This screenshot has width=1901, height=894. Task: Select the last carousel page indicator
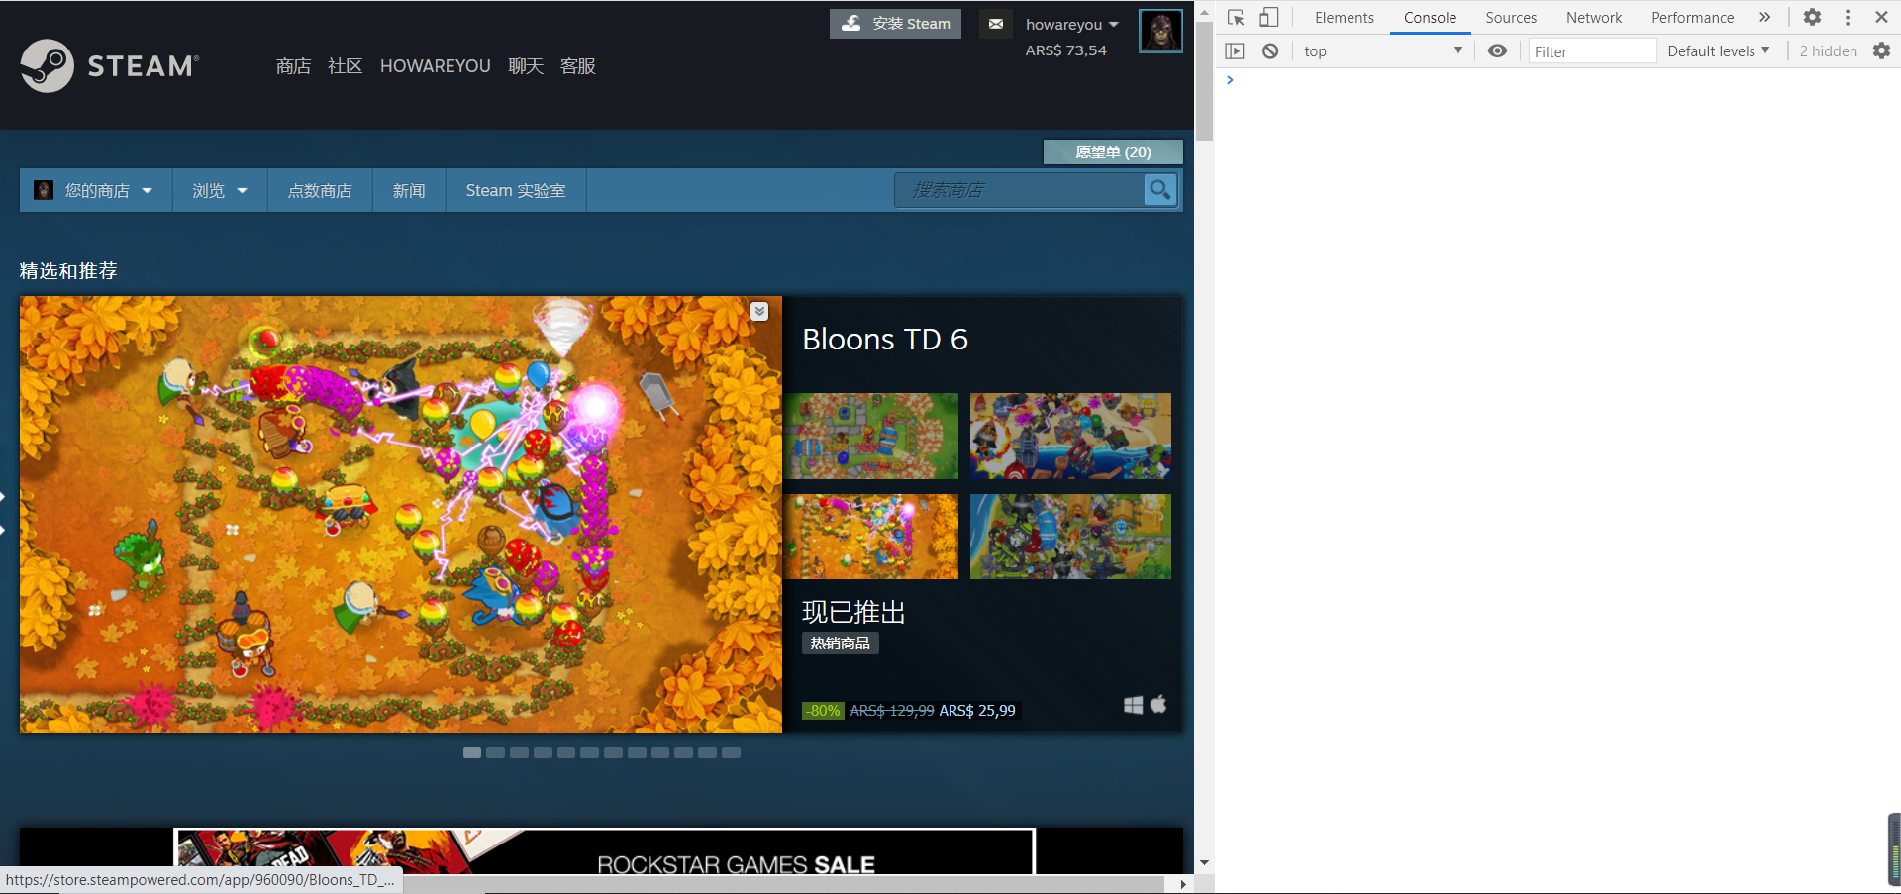pyautogui.click(x=732, y=753)
